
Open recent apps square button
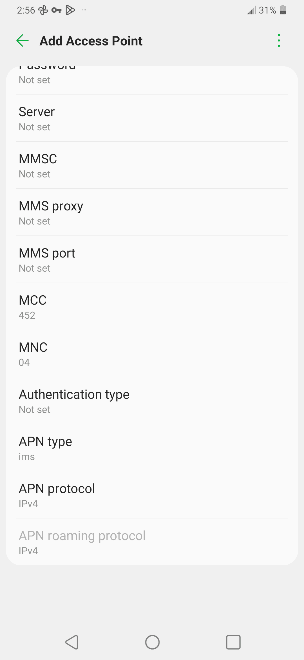pos(233,642)
